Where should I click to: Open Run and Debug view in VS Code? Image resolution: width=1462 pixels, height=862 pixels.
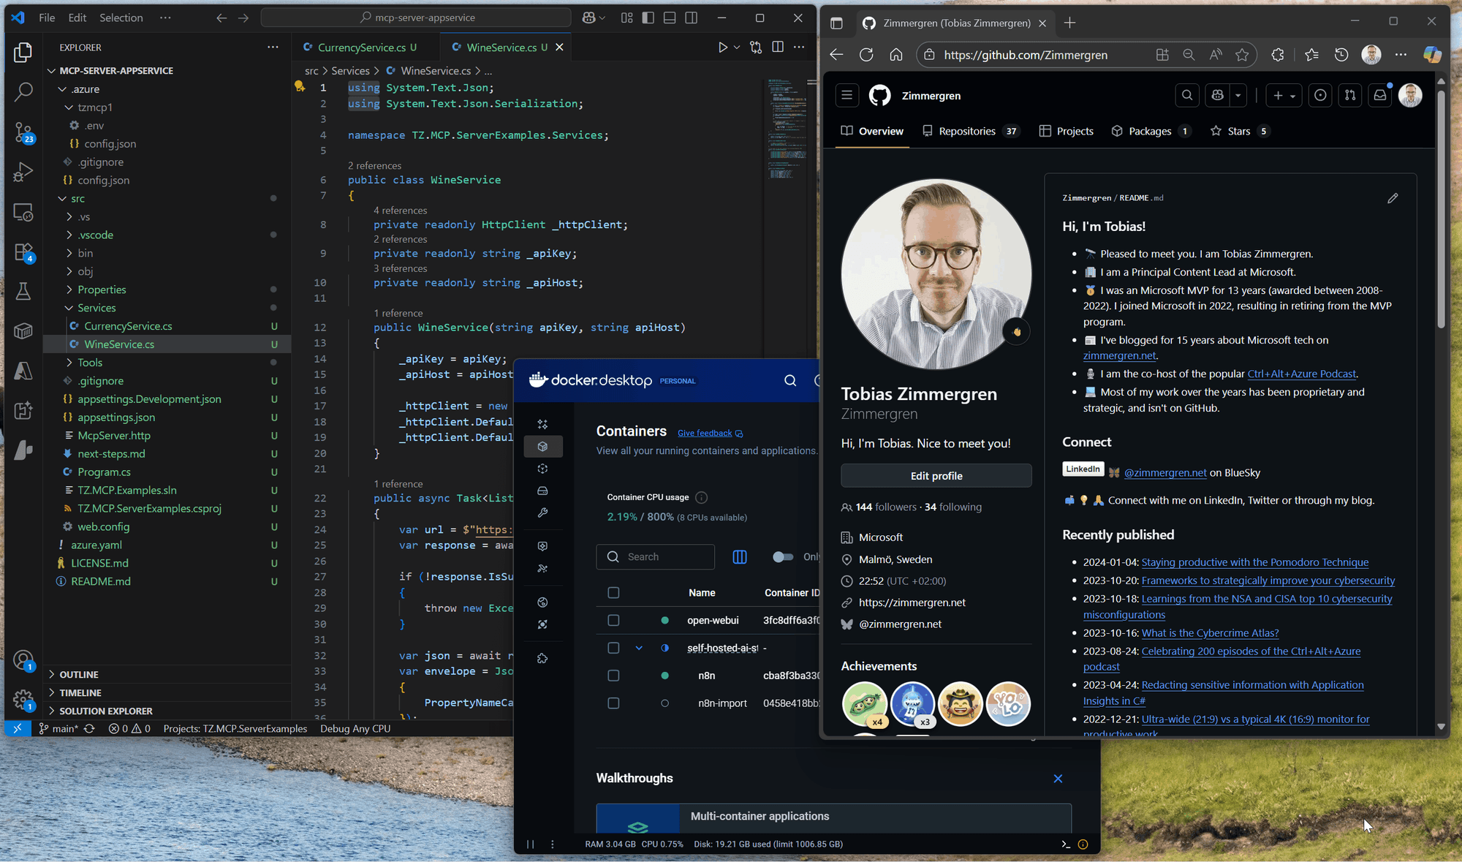[23, 172]
